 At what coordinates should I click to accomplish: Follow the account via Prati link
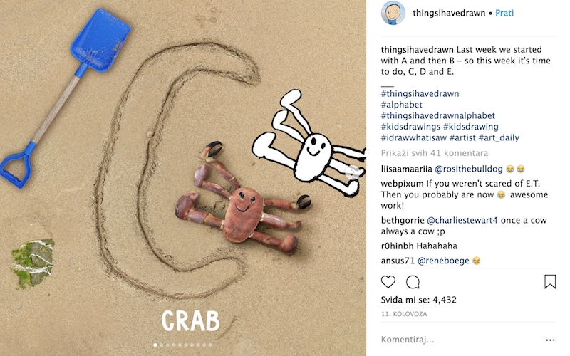tap(504, 13)
